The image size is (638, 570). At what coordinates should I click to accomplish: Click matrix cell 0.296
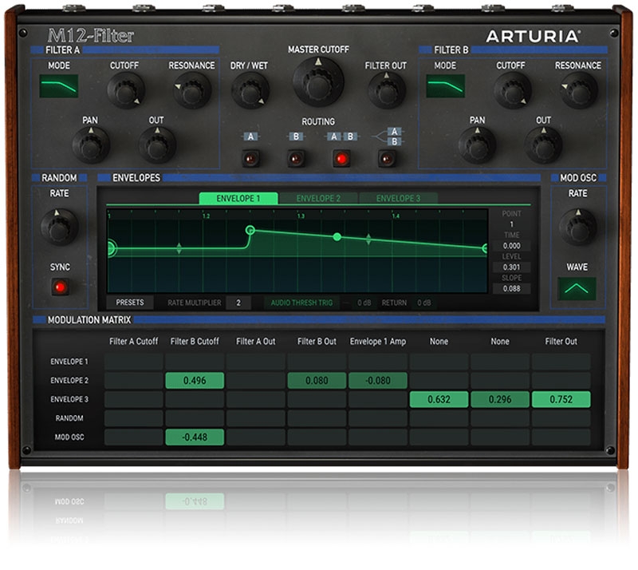tap(500, 399)
